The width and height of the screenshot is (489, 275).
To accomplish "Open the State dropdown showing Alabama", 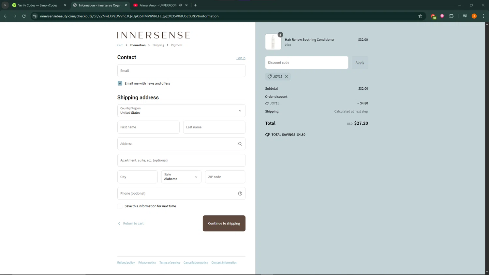I will coord(181,177).
